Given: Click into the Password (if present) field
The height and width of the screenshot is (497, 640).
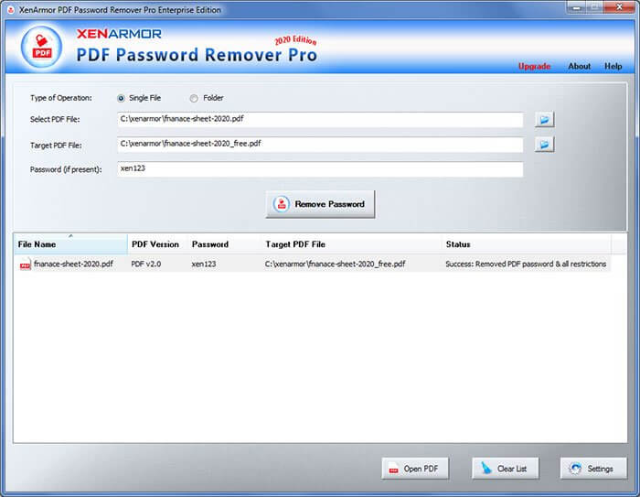Looking at the screenshot, I should pyautogui.click(x=320, y=169).
